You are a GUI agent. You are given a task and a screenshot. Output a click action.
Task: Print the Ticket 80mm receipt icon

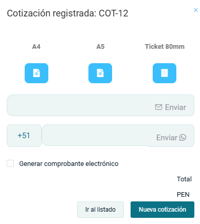click(x=165, y=73)
